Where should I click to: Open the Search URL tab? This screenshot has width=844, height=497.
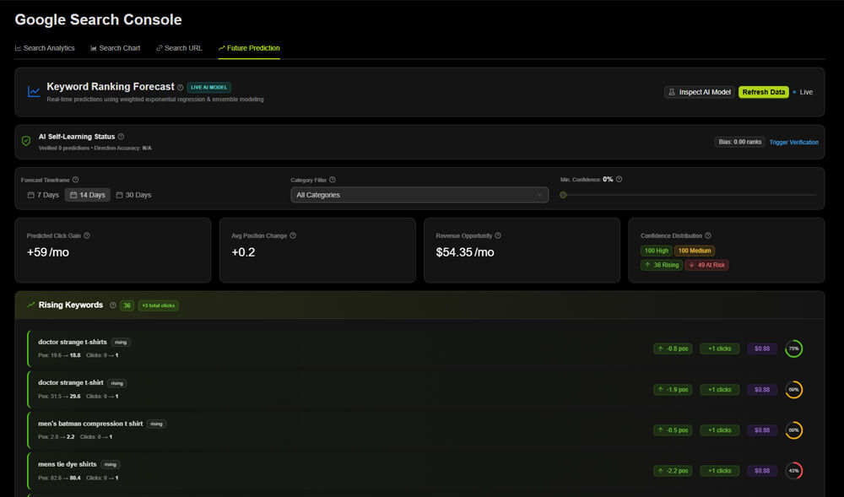click(x=179, y=48)
